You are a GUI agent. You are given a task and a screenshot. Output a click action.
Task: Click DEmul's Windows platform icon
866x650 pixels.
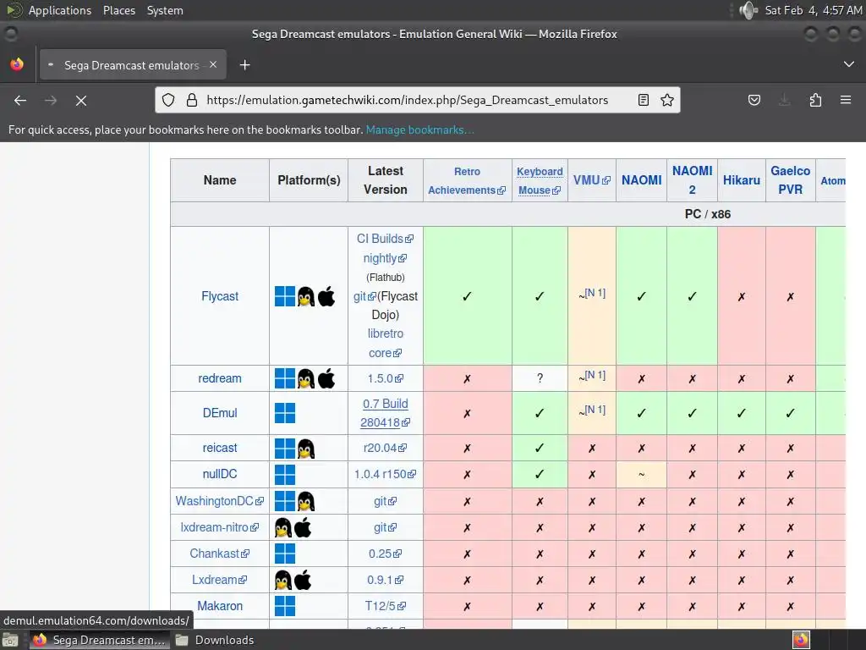pos(285,413)
